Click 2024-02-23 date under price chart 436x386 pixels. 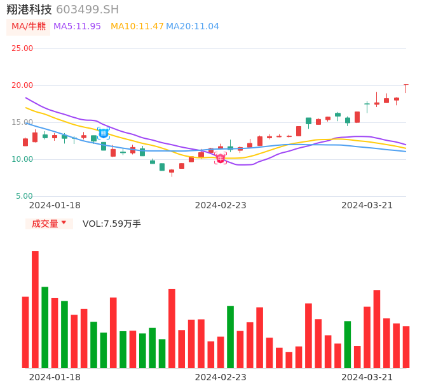[x=221, y=205]
